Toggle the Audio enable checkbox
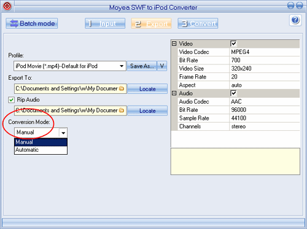The image size is (307, 229). point(233,93)
